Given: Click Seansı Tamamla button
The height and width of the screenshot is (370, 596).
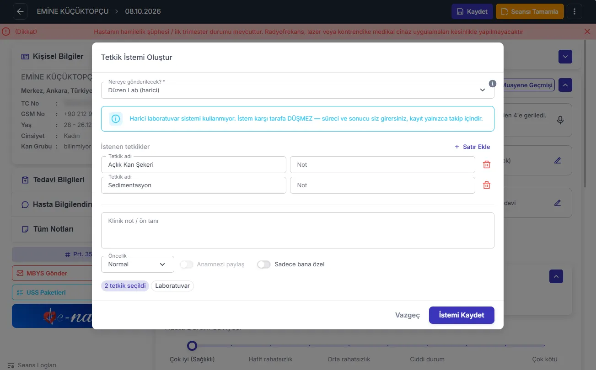Looking at the screenshot, I should 529,11.
